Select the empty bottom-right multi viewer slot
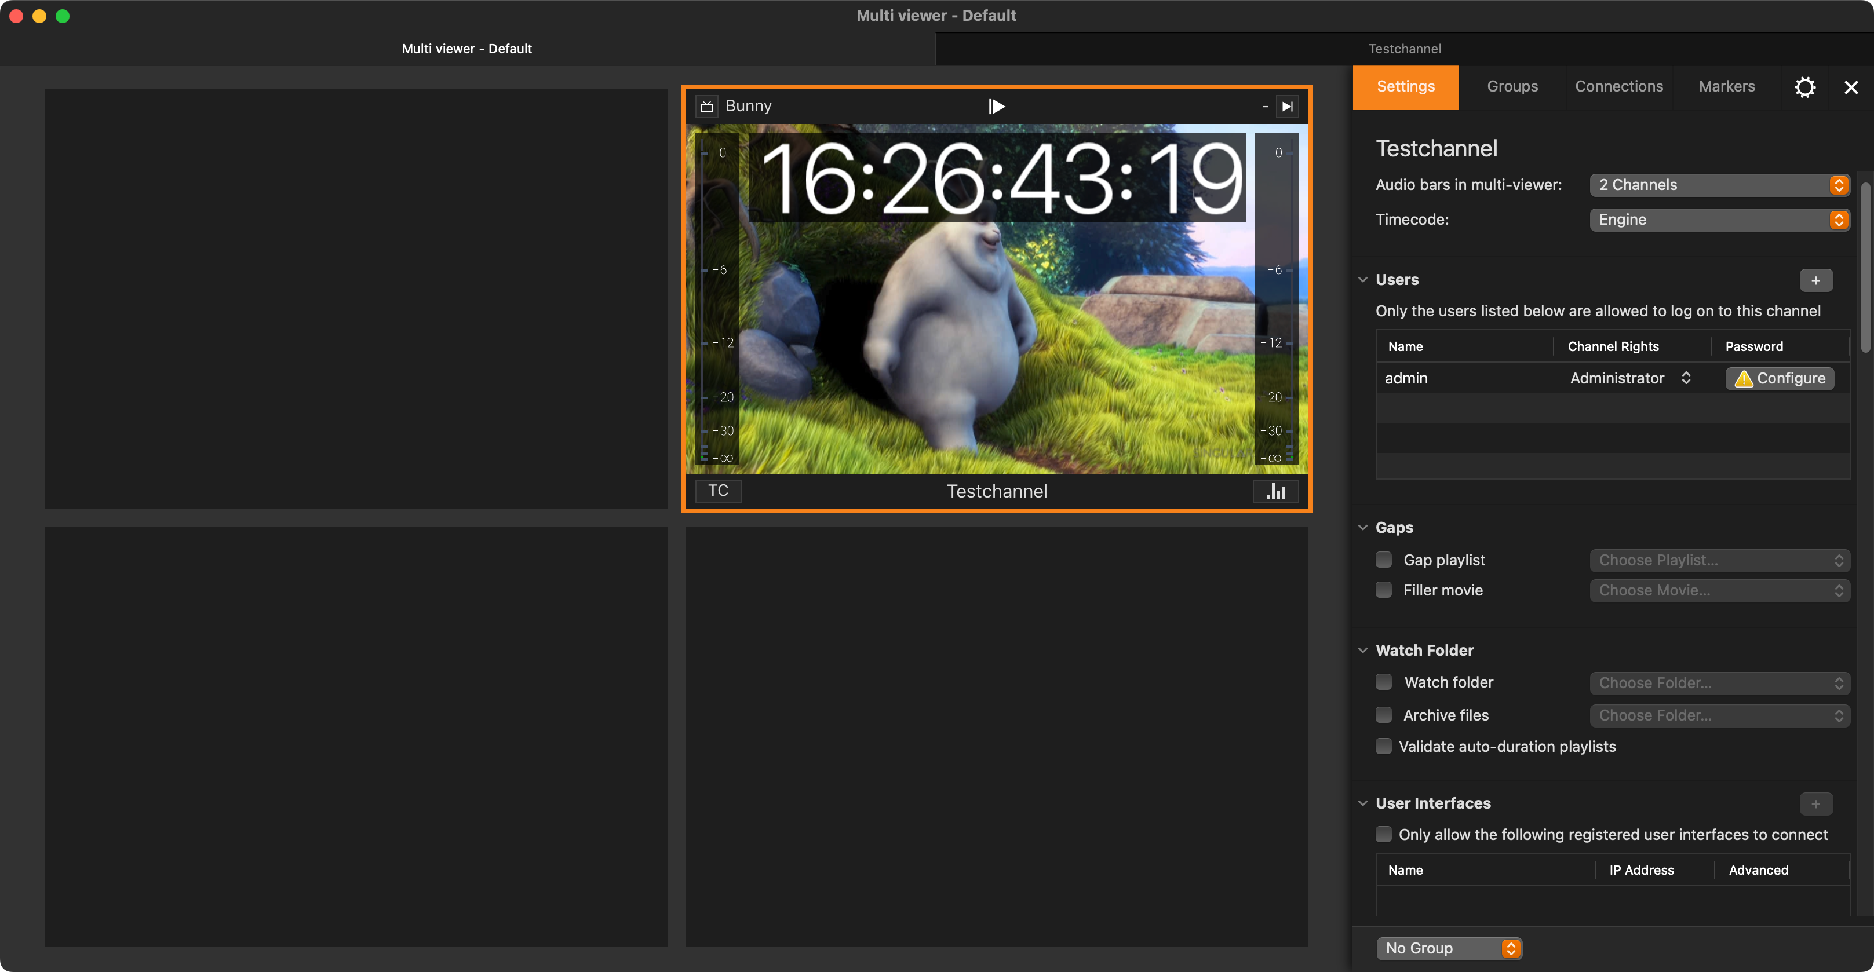This screenshot has width=1874, height=972. (x=997, y=736)
